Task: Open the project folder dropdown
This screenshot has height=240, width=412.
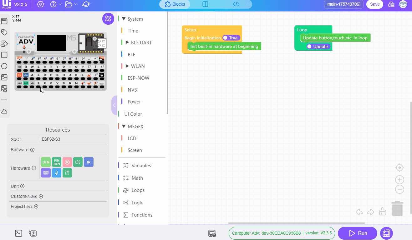Action: pos(71,4)
